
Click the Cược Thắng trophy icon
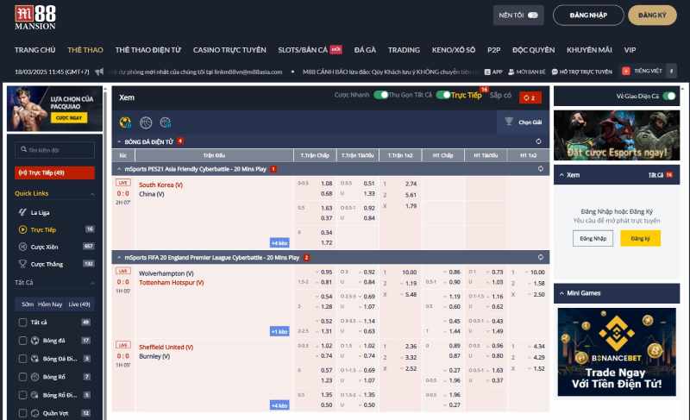[x=23, y=264]
